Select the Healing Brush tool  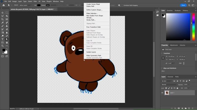pos(7,23)
